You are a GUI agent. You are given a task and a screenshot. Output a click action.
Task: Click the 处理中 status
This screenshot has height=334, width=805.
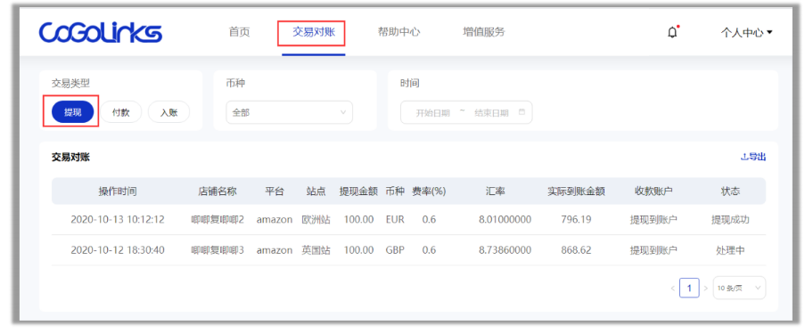(730, 250)
